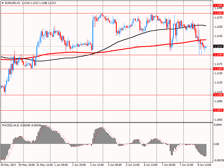Click 1.1255 on the price axis
This screenshot has height=168, width=224.
(219, 27)
